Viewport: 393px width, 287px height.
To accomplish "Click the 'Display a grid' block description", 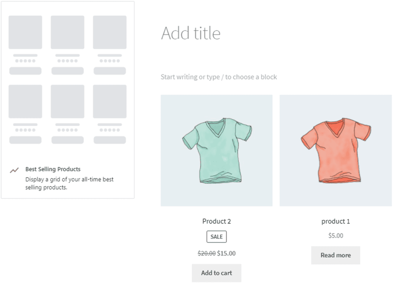I will pyautogui.click(x=69, y=183).
